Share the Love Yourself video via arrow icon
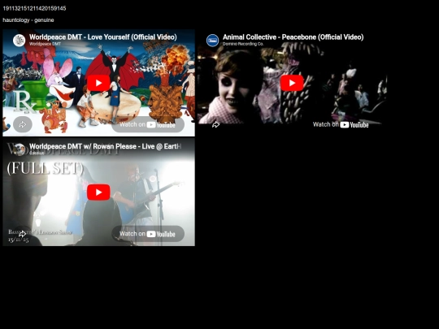439x329 pixels. pos(23,124)
